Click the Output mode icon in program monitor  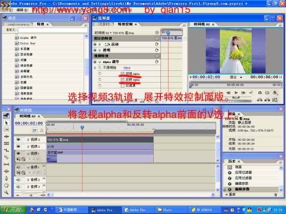275,93
